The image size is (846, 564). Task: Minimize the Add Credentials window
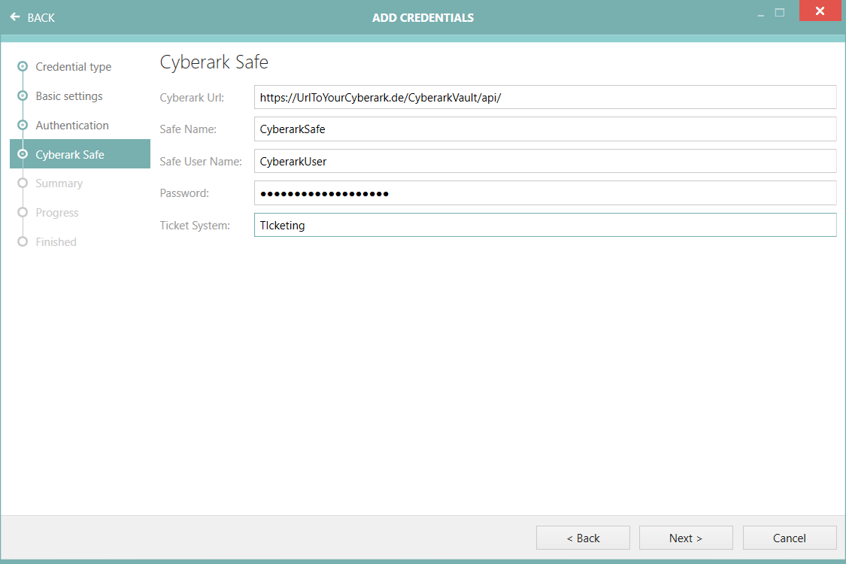tap(760, 14)
